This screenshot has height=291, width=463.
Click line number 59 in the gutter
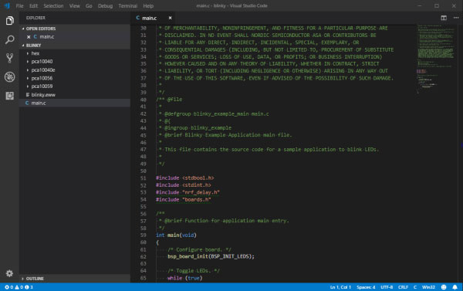pyautogui.click(x=144, y=235)
